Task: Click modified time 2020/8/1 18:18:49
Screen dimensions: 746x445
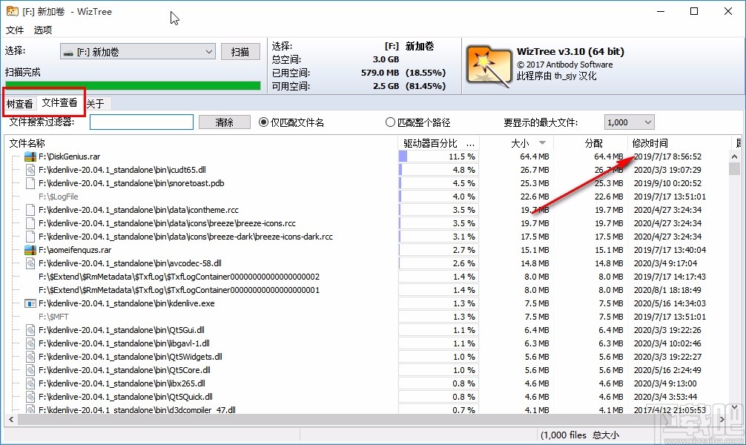Action: (667, 290)
